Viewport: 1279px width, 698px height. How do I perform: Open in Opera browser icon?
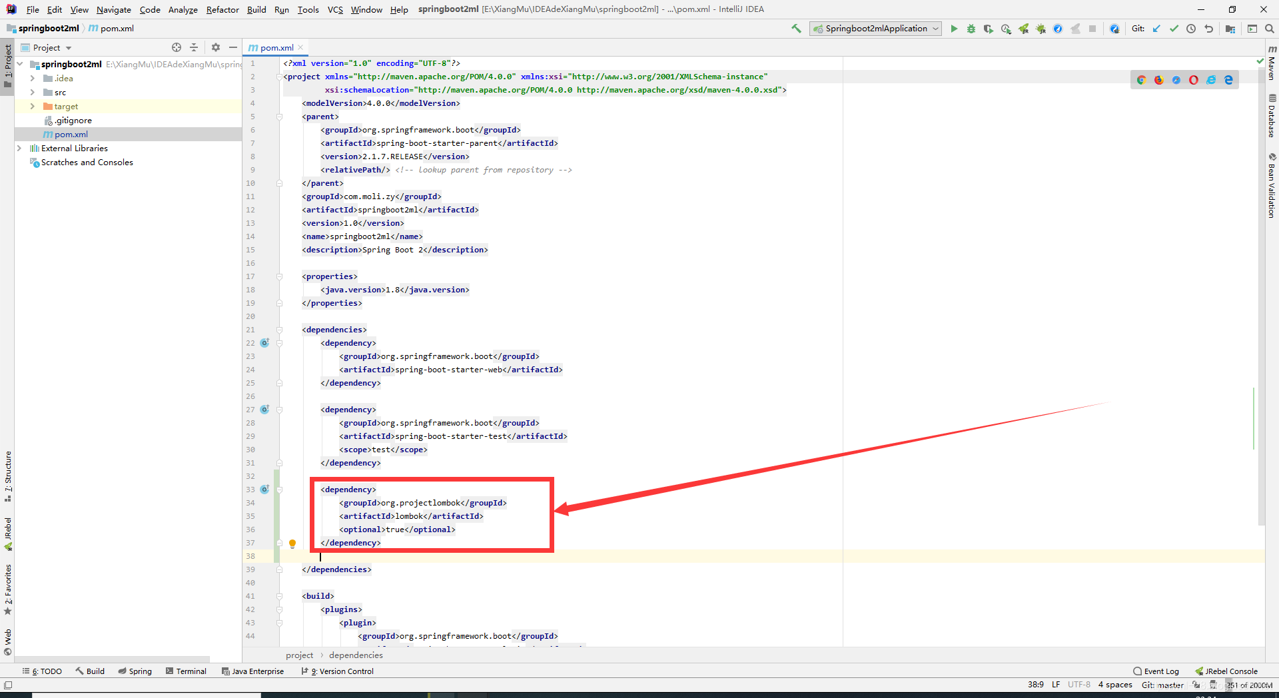(1193, 80)
